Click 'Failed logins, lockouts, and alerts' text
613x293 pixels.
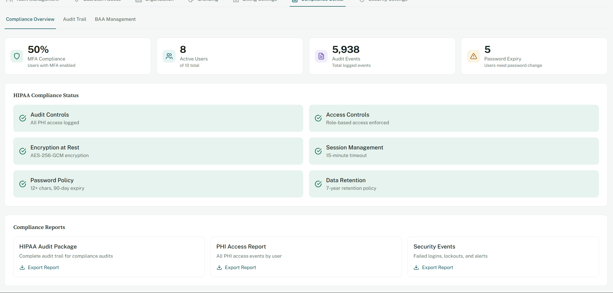click(450, 256)
